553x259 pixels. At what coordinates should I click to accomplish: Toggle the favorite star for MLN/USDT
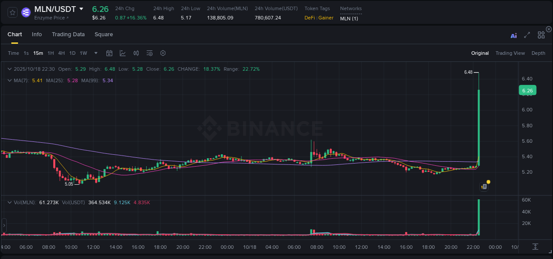(12, 13)
